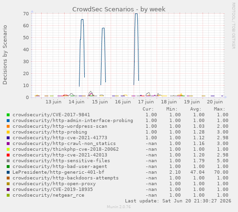Click the 20 juin x-axis label
Viewport: 238px width, 212px height.
(x=215, y=102)
